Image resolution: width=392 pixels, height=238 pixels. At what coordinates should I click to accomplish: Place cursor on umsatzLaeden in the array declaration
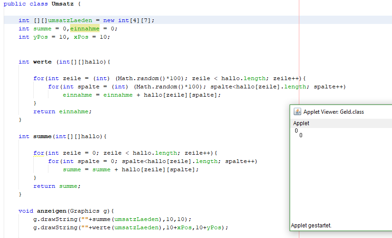click(x=73, y=20)
